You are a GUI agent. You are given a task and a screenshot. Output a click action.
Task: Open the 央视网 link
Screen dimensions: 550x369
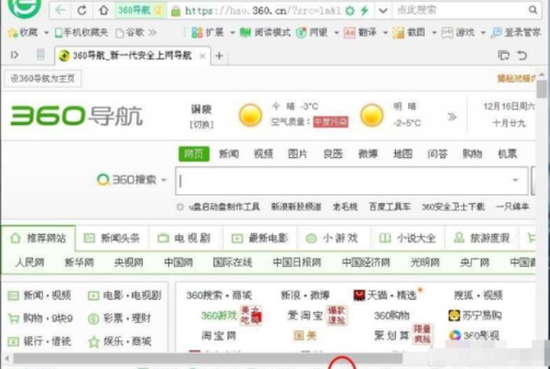point(129,262)
